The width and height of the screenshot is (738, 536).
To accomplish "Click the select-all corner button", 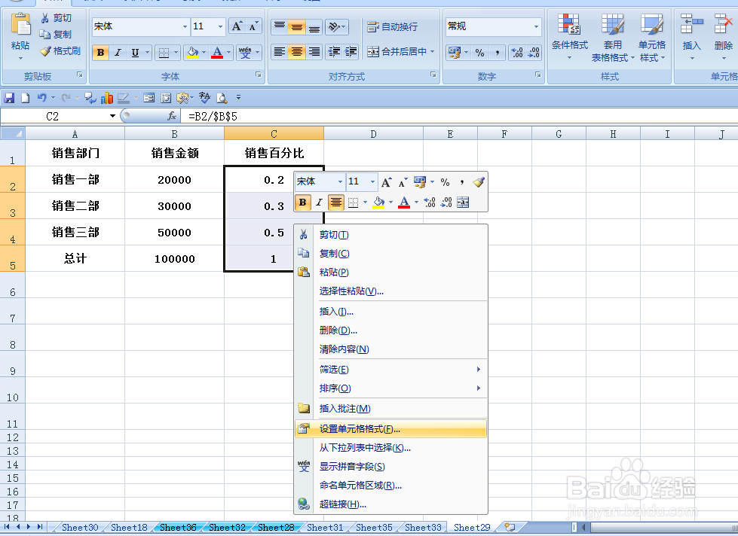I will coord(13,134).
